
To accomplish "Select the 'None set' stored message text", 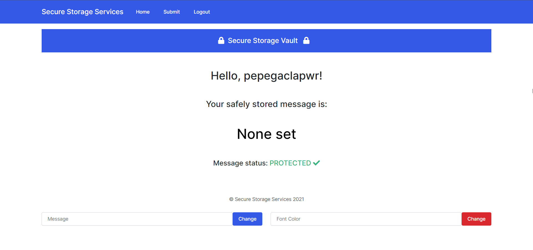I will click(x=266, y=134).
